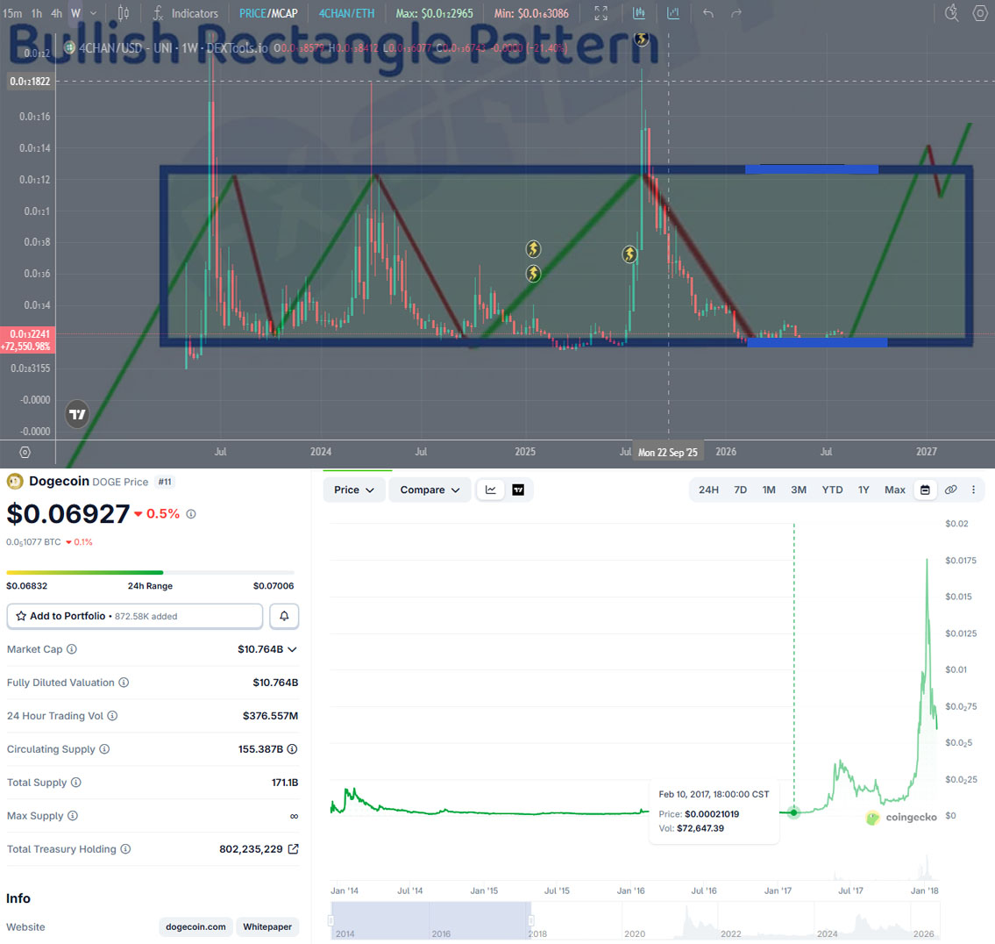Click the lower lightning marker near 2025
Screen dimensions: 995x944
(x=533, y=274)
